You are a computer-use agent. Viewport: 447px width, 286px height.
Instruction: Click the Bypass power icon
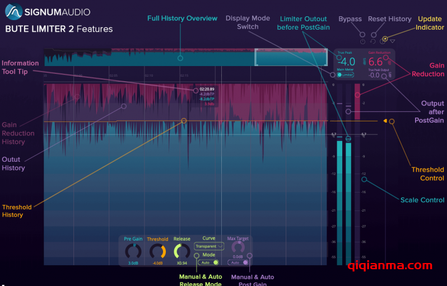point(363,41)
